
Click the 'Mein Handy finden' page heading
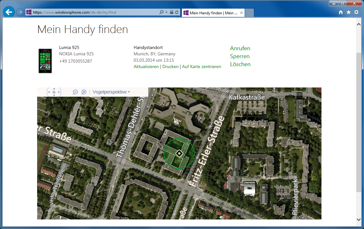tap(83, 30)
